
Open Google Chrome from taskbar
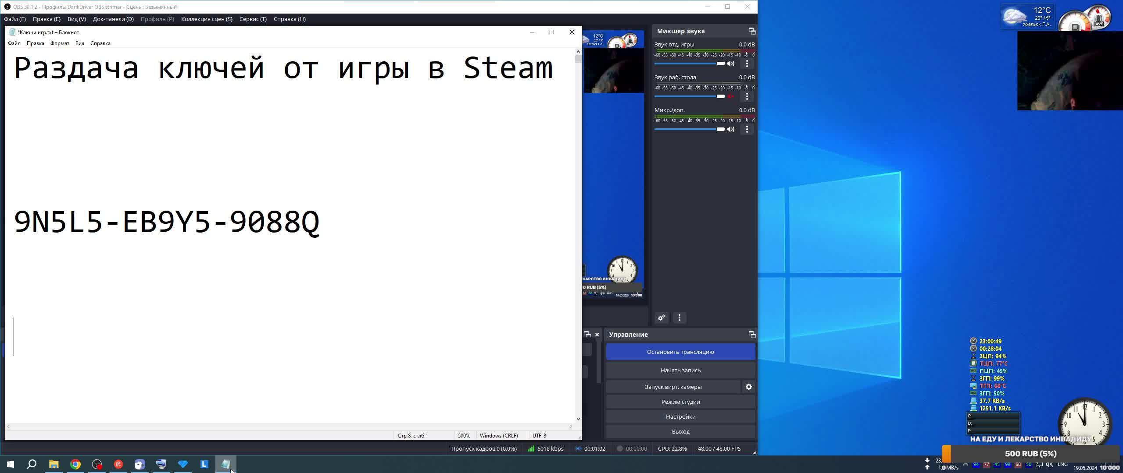pyautogui.click(x=75, y=464)
